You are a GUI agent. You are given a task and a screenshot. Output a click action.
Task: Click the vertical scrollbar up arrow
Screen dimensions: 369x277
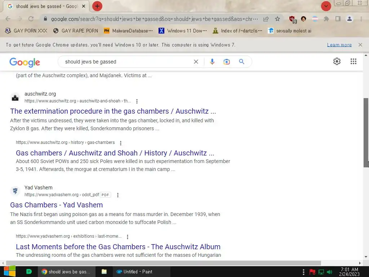366,55
